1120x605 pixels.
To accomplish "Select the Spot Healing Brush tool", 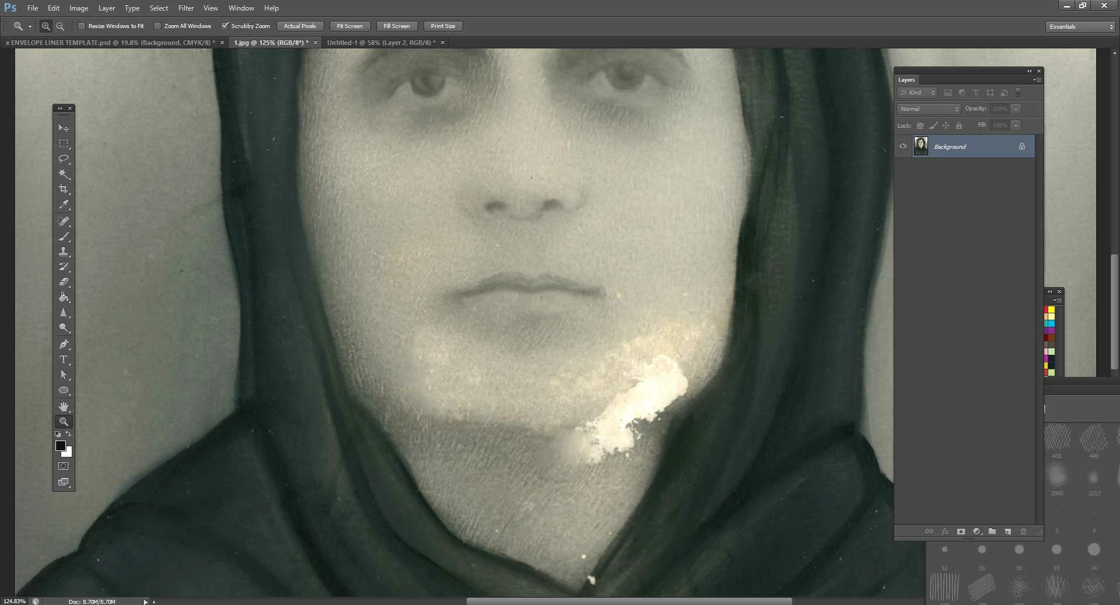I will (x=64, y=221).
